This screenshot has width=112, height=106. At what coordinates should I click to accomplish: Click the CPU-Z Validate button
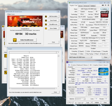point(97,103)
